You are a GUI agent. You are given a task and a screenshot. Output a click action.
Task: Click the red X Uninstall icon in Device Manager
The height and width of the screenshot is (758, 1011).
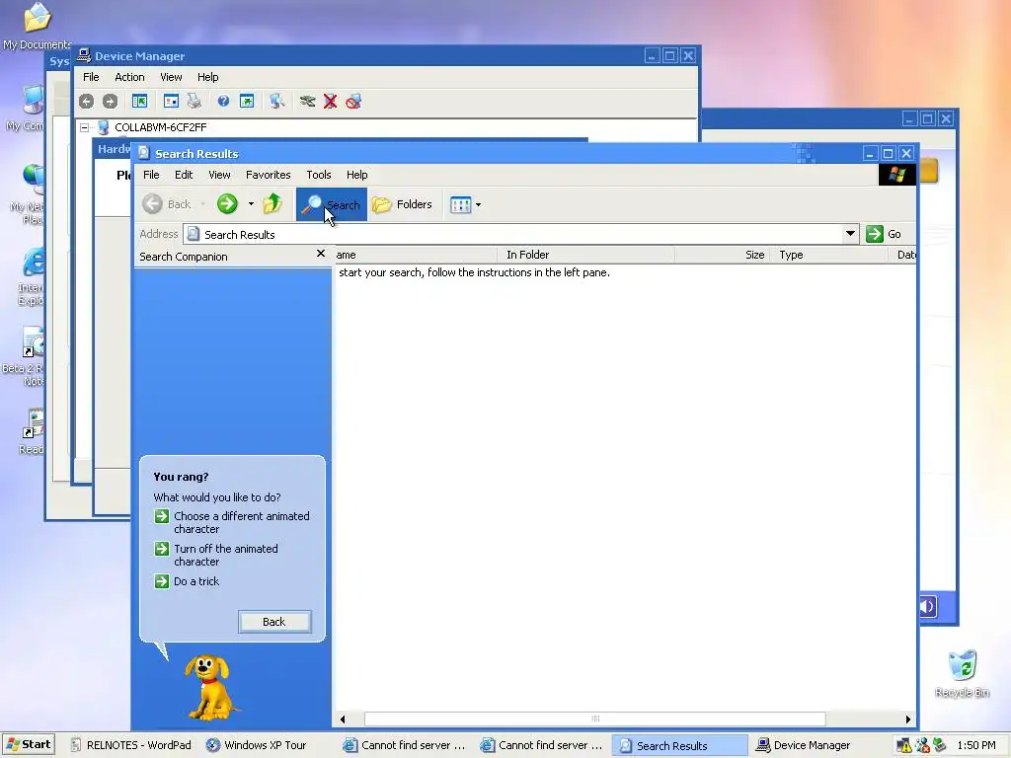[x=330, y=102]
